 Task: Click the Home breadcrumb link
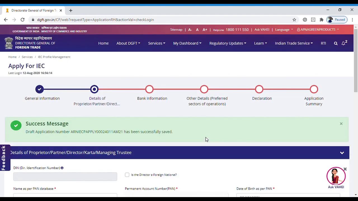click(x=12, y=57)
